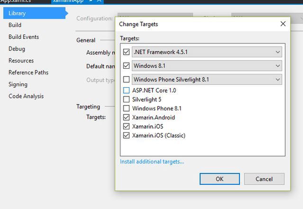Screen dimensions: 303x209
Task: Open the Configuration dropdown behind the dialog
Action: pyautogui.click(x=155, y=15)
